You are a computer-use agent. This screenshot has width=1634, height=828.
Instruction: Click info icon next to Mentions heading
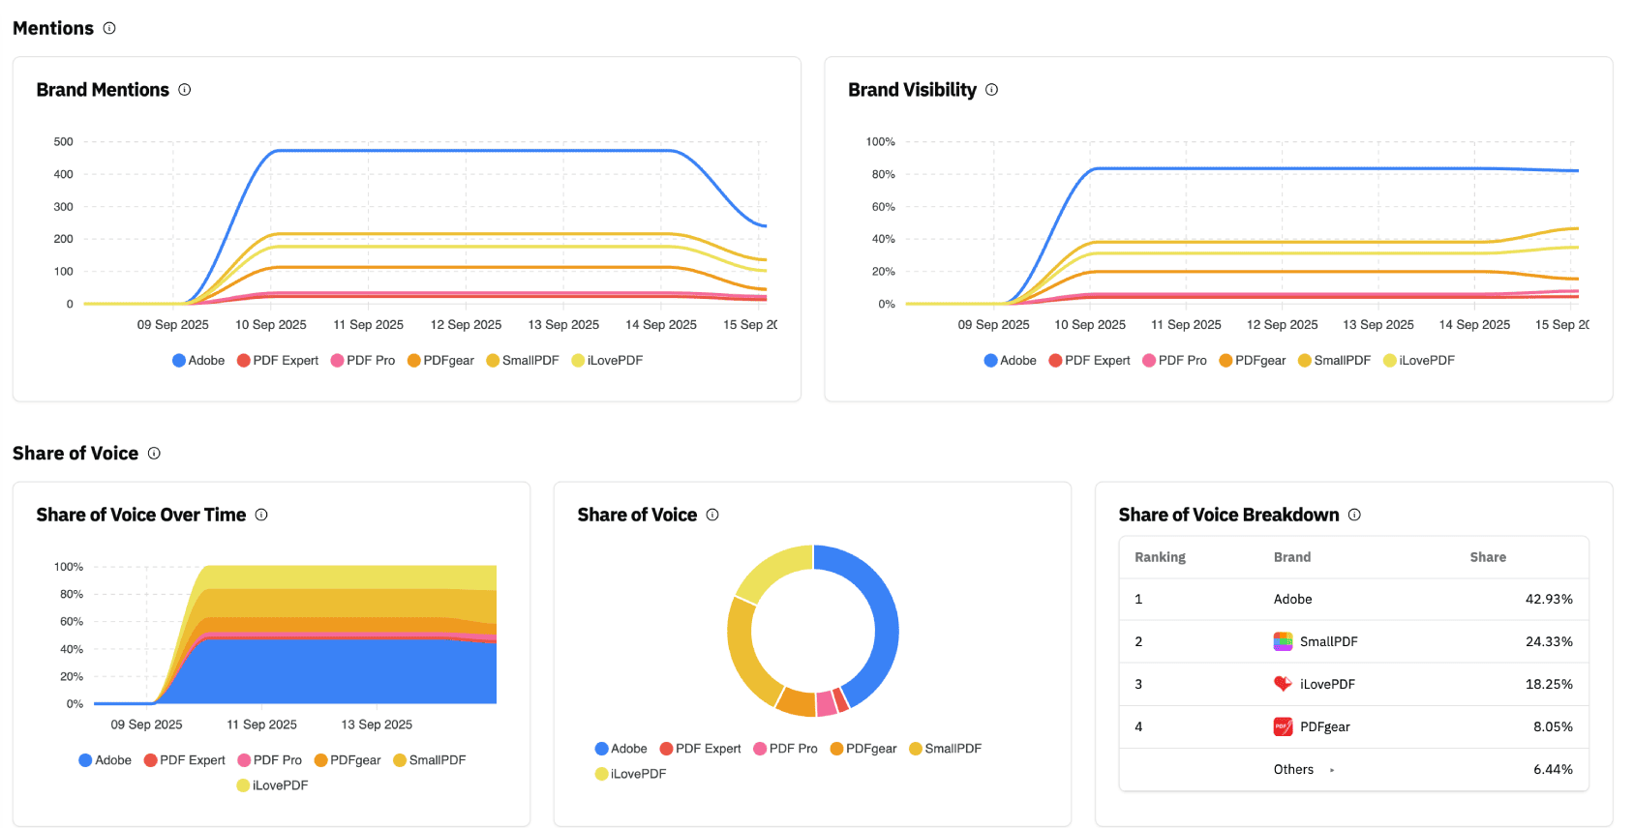(109, 28)
